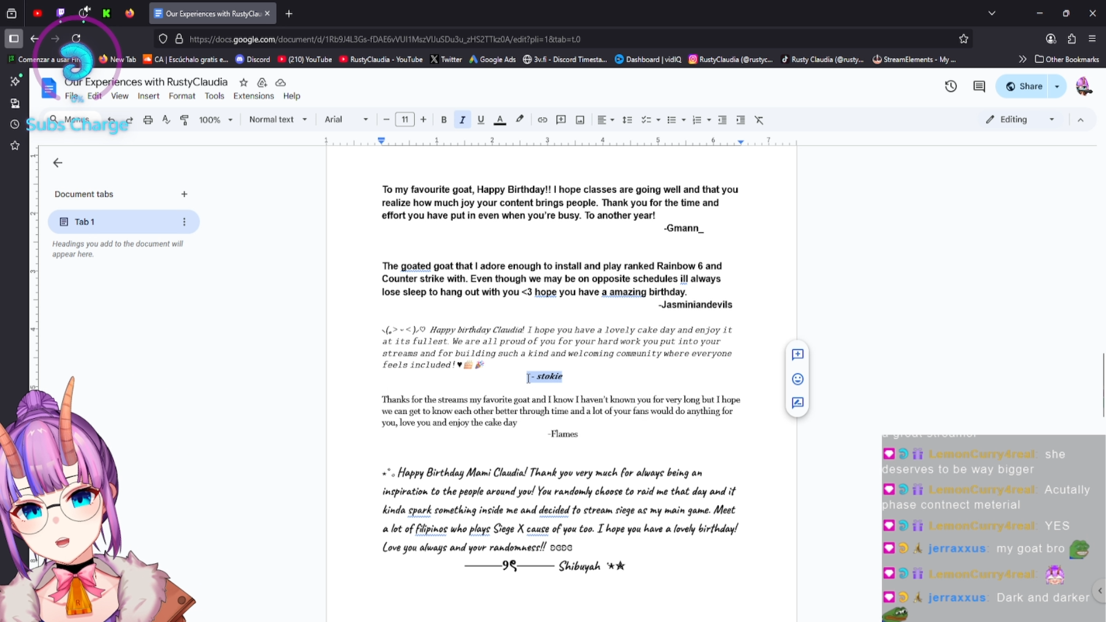Add a new document tab

click(184, 194)
